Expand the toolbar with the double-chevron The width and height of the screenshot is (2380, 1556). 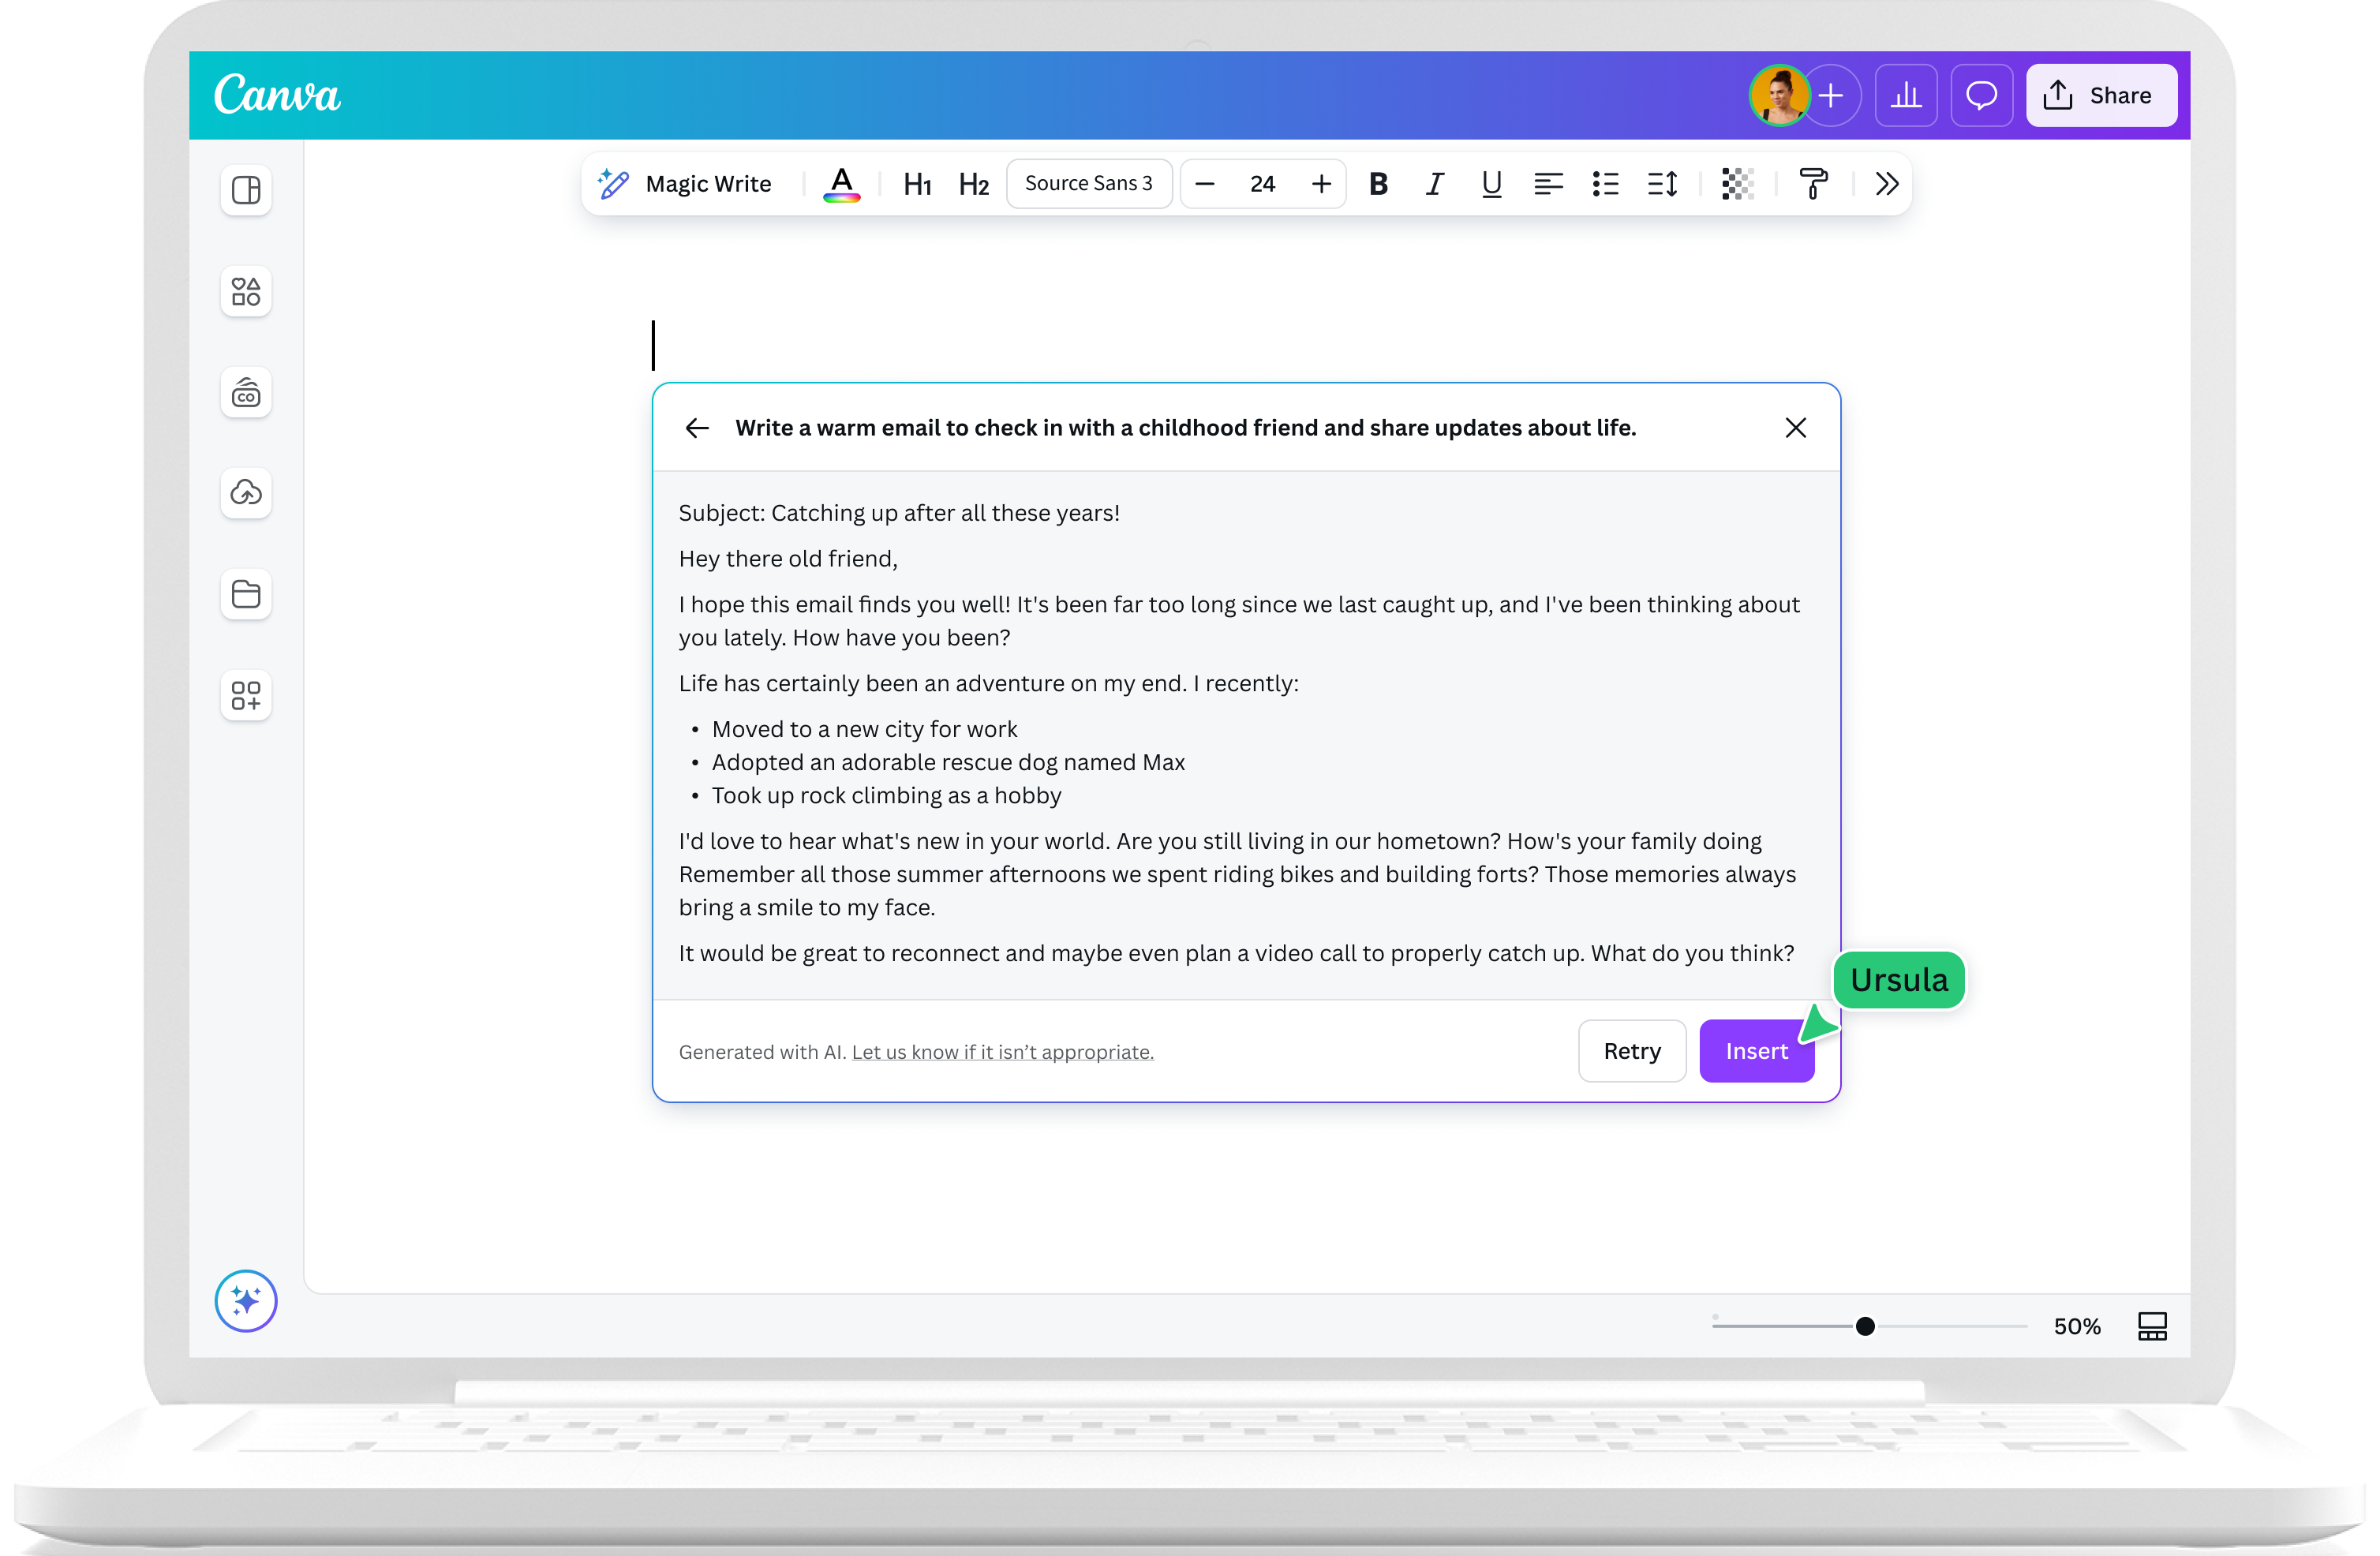[1886, 183]
